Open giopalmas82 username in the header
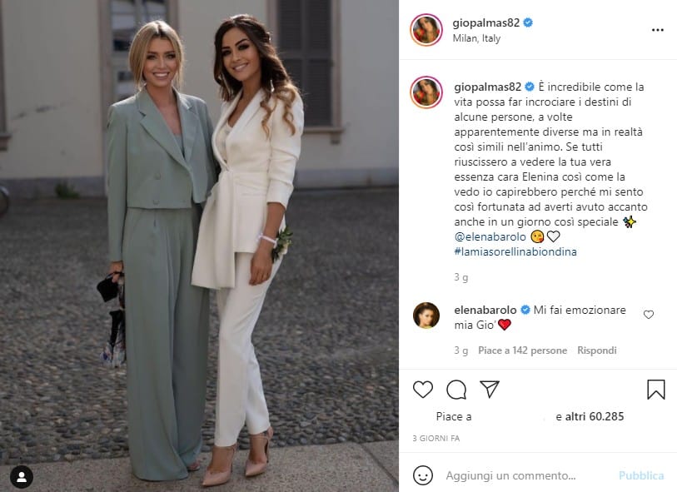Viewport: 677px width, 492px height. coord(485,22)
